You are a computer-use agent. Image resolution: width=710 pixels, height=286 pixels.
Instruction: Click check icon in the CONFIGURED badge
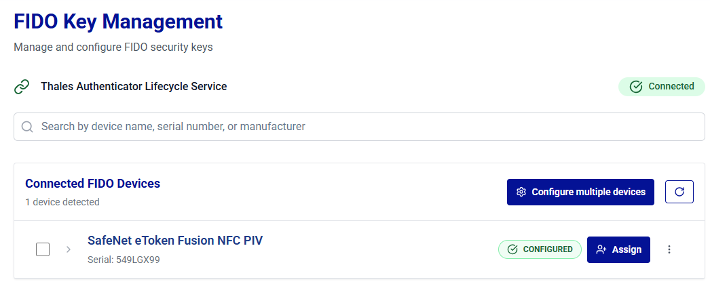(x=512, y=249)
